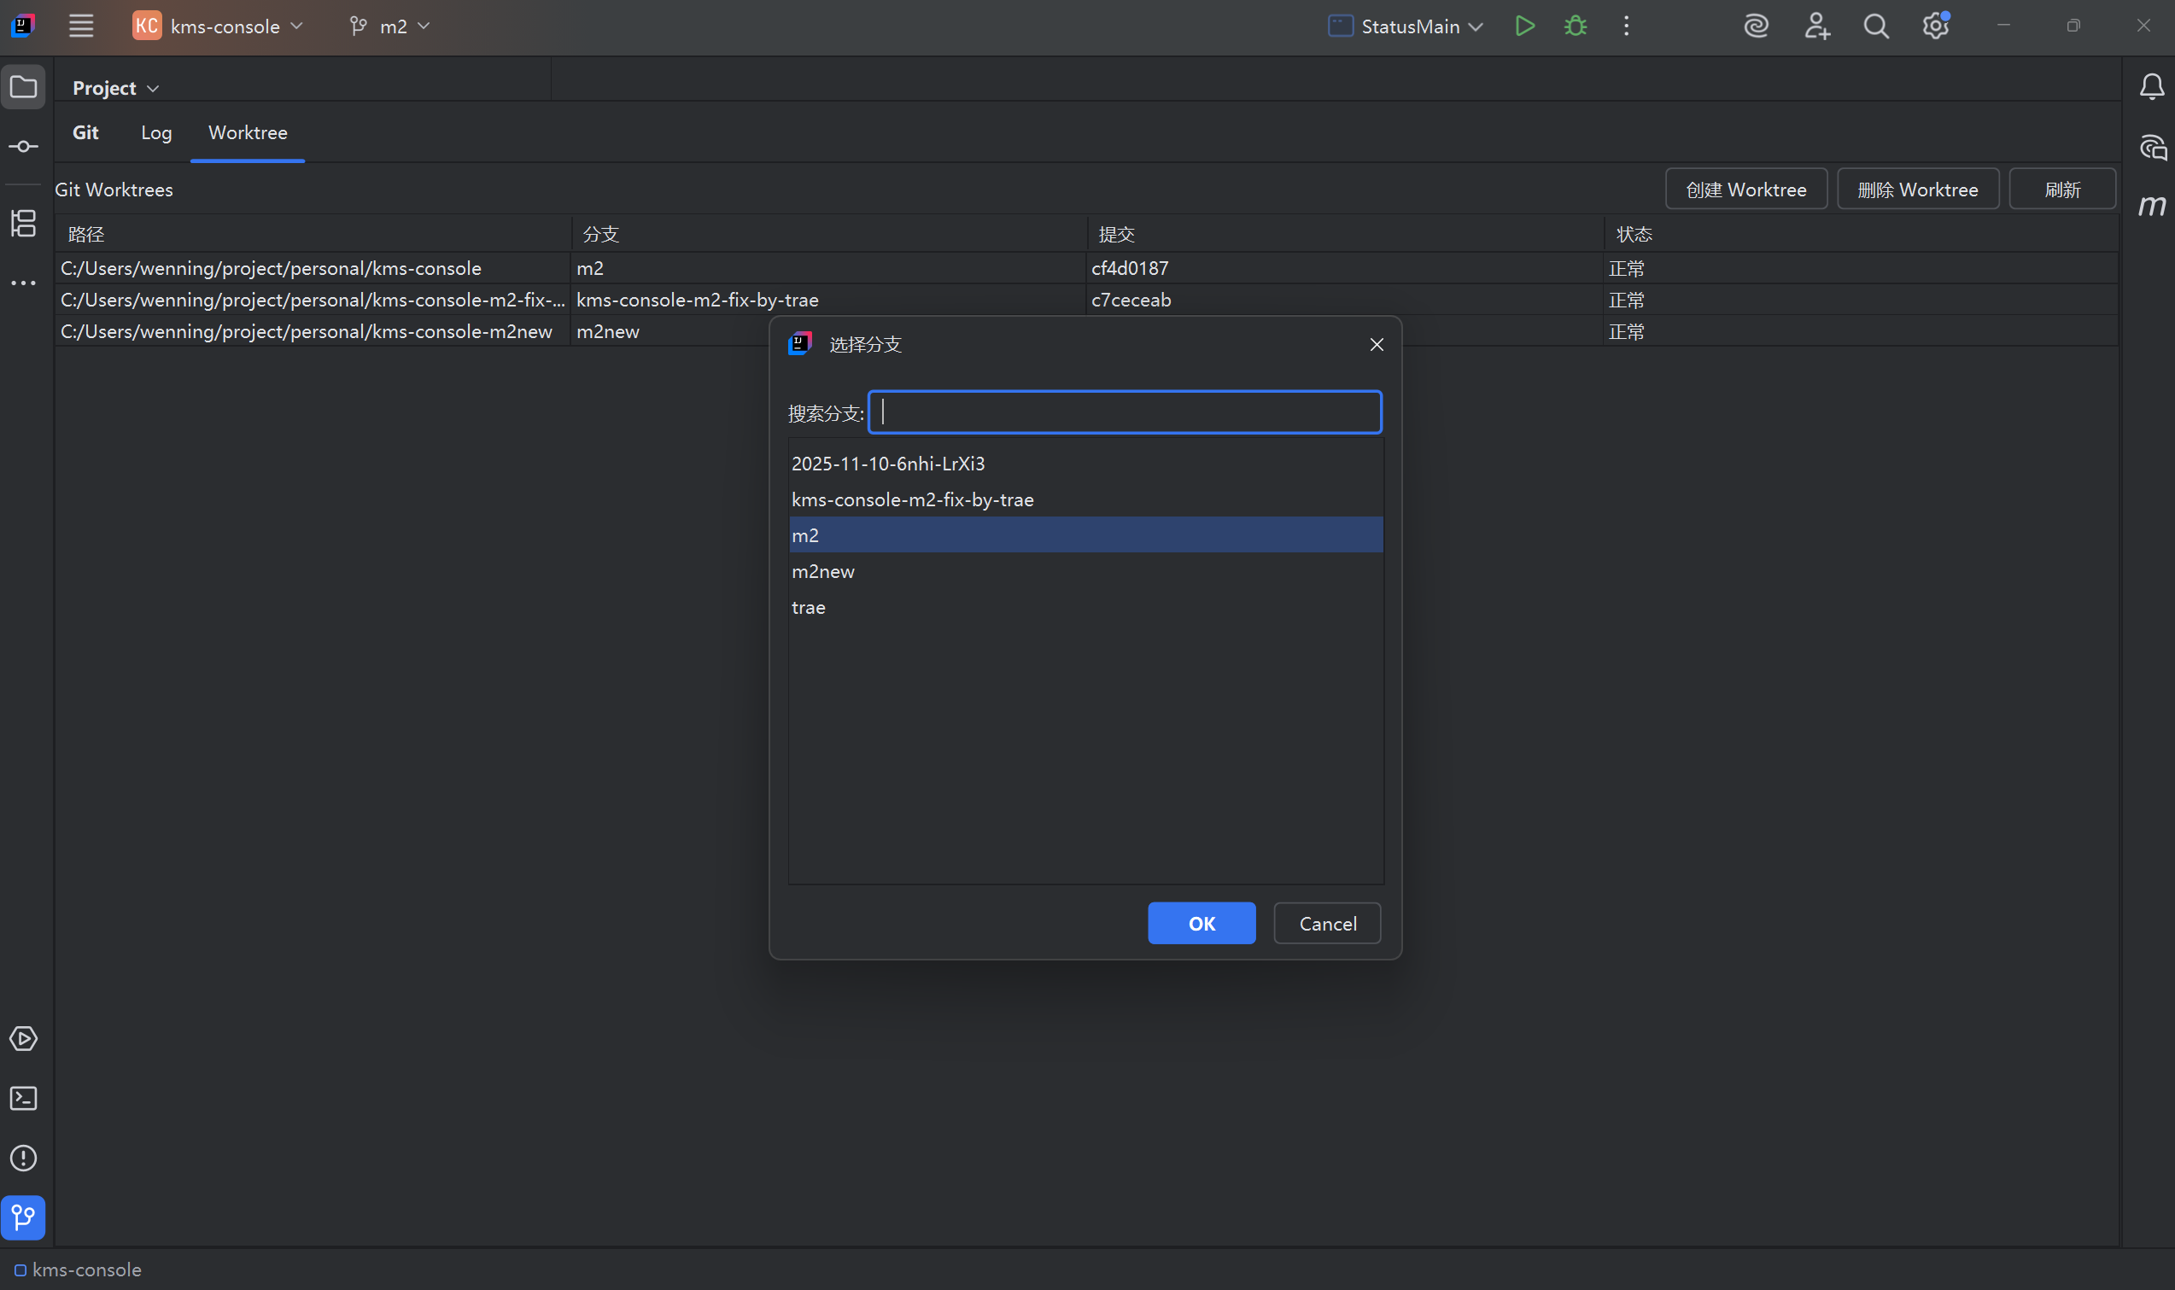Image resolution: width=2175 pixels, height=1290 pixels.
Task: Select worktree row C:/Users/wenning/project/personal/kms-console
Action: (x=313, y=268)
